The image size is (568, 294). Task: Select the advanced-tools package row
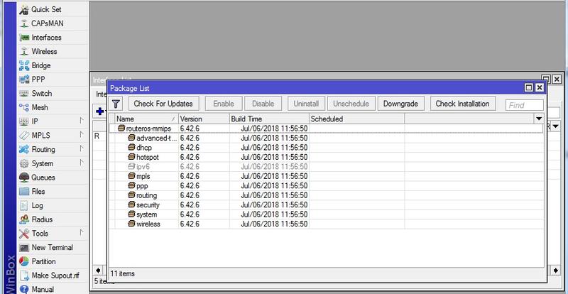326,138
